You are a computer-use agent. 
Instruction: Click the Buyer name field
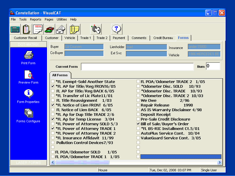point(84,47)
